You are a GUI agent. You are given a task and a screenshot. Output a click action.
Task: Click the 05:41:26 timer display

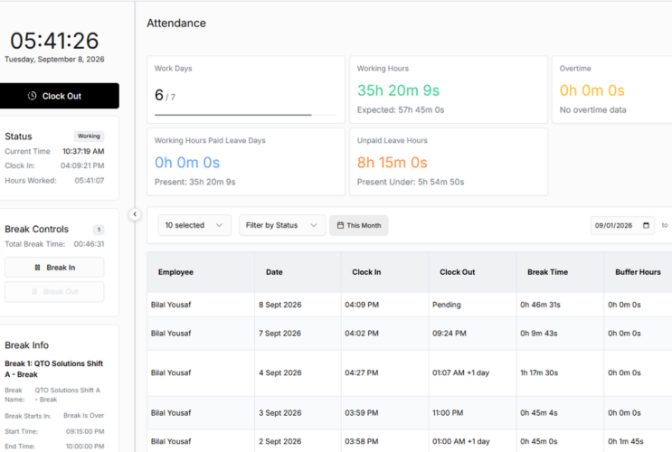(x=54, y=41)
